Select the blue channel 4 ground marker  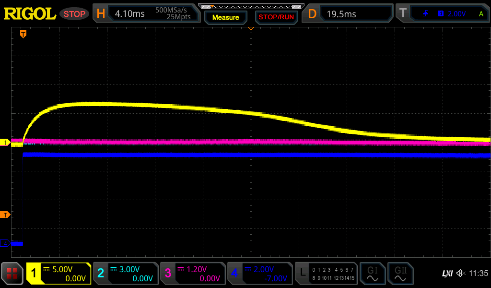[5, 243]
